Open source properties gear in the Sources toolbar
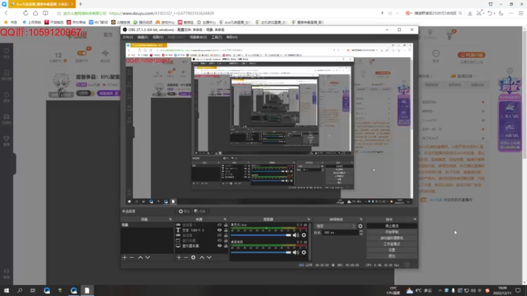 point(193,257)
